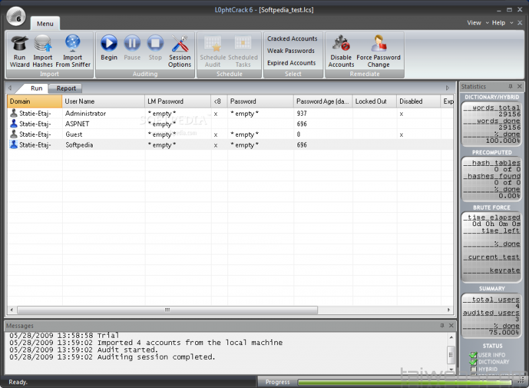
Task: Toggle the DICTIONARY status checkbox
Action: 473,362
